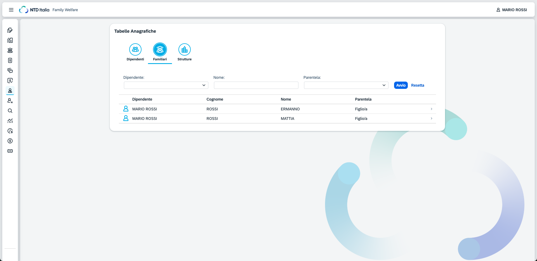Select the ERMANNO name cell
The height and width of the screenshot is (261, 537).
[290, 109]
